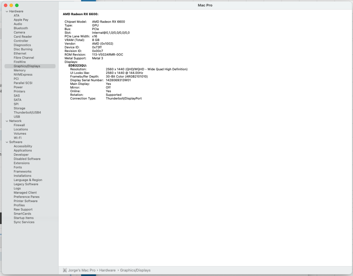Select Installations in the sidebar
Image resolution: width=353 pixels, height=276 pixels.
pos(23,176)
